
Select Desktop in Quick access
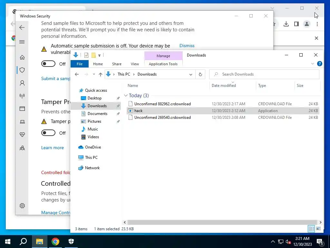(x=94, y=98)
